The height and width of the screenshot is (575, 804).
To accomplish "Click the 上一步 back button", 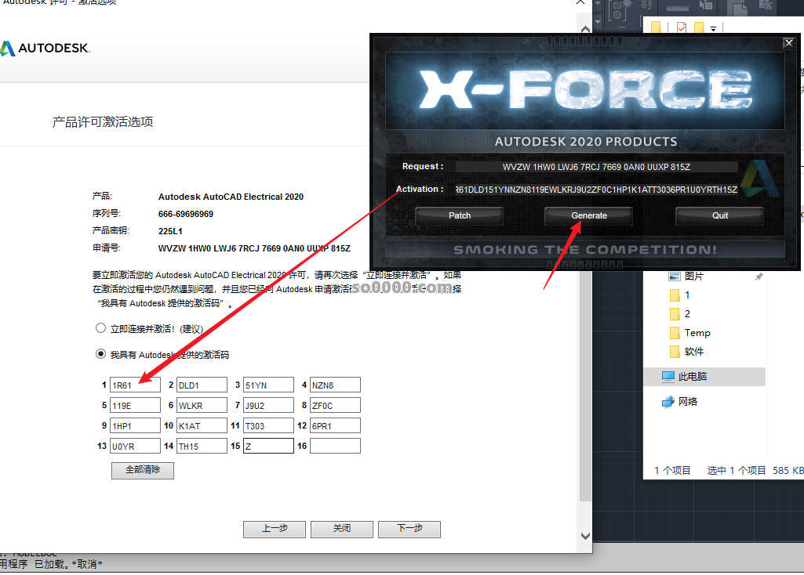I will [x=275, y=529].
